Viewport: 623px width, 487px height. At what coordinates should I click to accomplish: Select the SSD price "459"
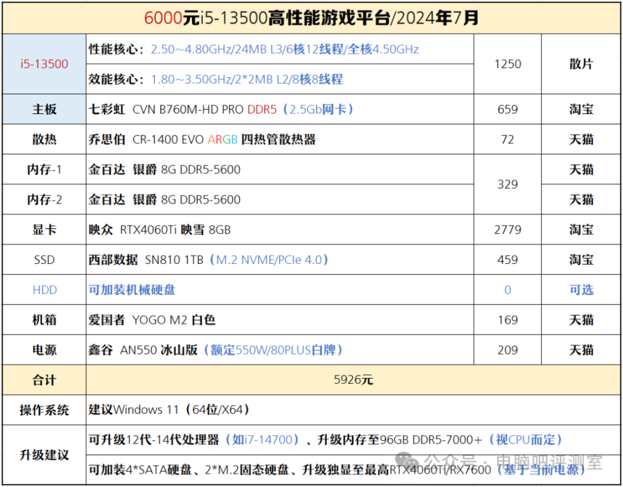tap(507, 259)
